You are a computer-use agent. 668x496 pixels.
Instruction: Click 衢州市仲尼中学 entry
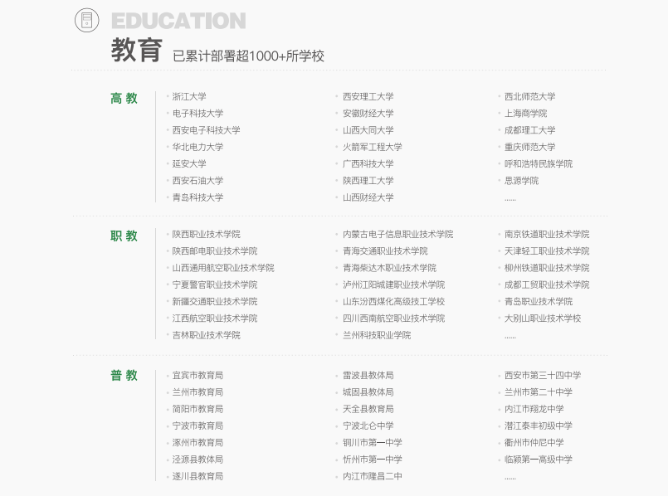pyautogui.click(x=534, y=443)
